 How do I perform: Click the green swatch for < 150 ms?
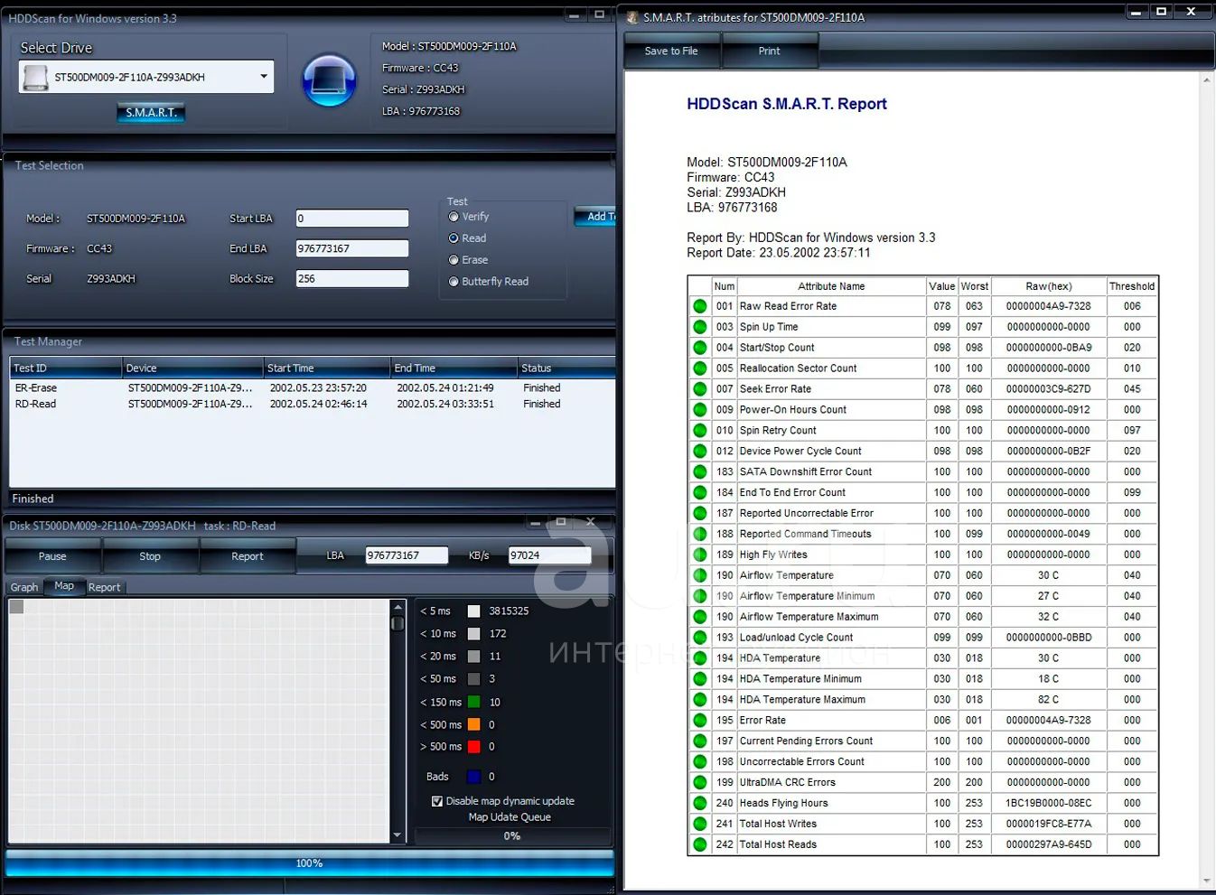(x=473, y=702)
